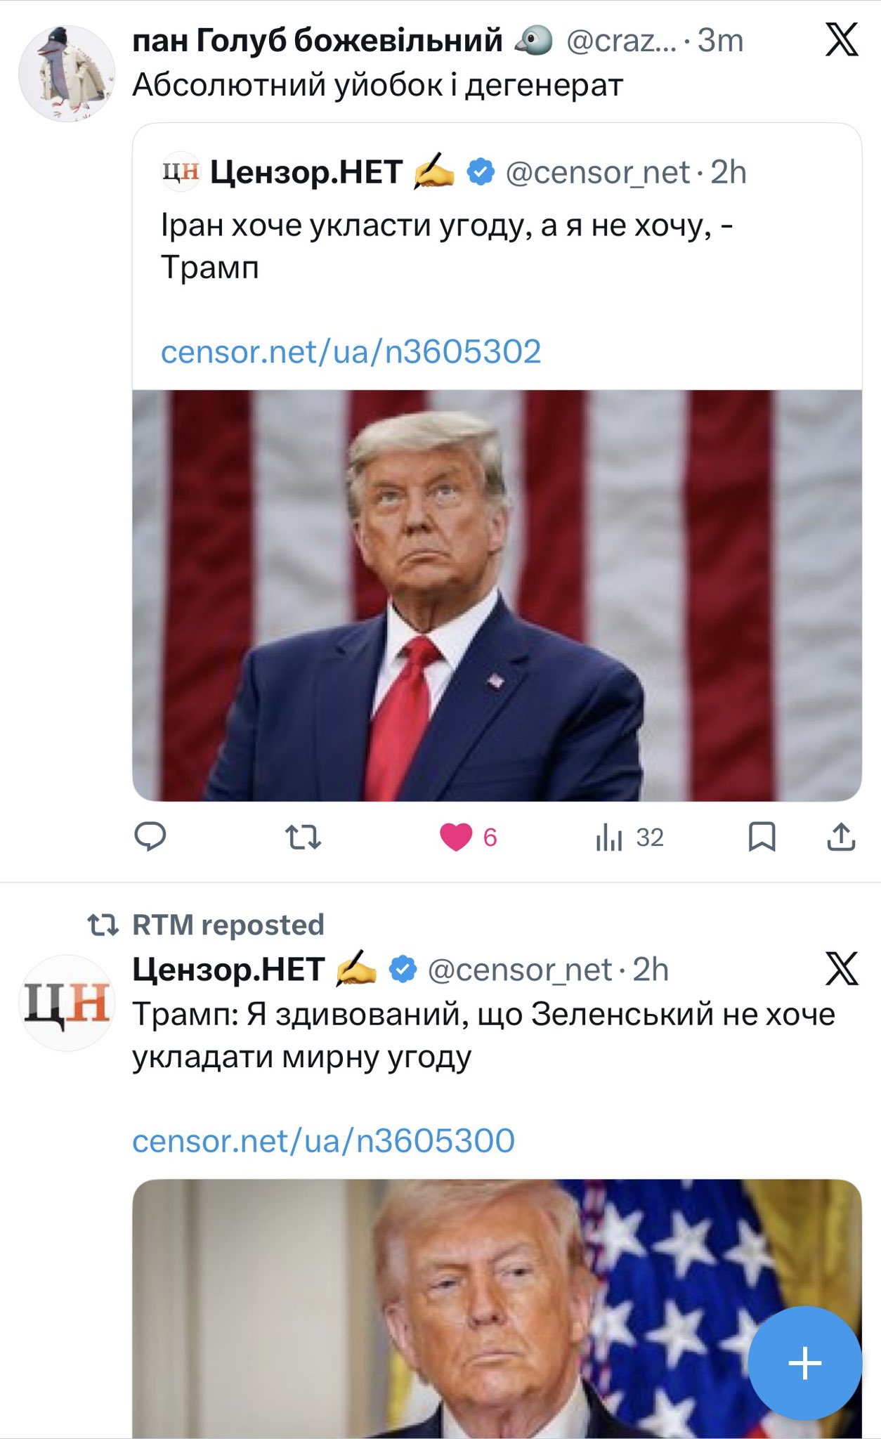View analytics showing 32 views
The width and height of the screenshot is (881, 1439).
(629, 837)
